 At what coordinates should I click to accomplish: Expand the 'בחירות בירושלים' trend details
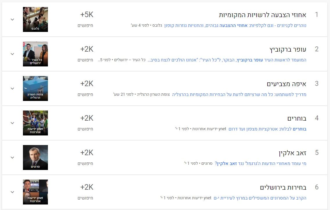[12, 192]
